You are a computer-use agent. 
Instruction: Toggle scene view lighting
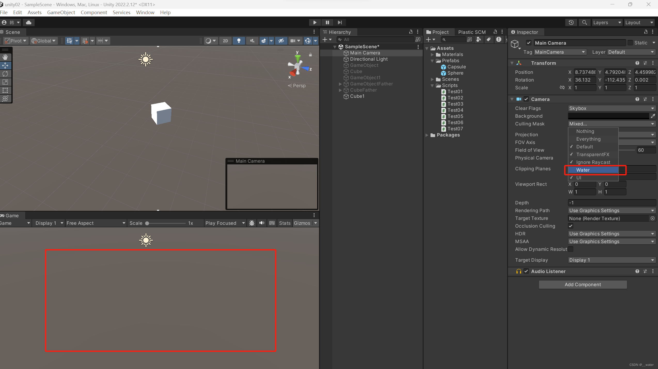click(239, 41)
